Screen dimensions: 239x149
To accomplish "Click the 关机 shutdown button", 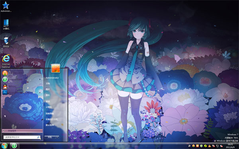I will tap(50, 137).
